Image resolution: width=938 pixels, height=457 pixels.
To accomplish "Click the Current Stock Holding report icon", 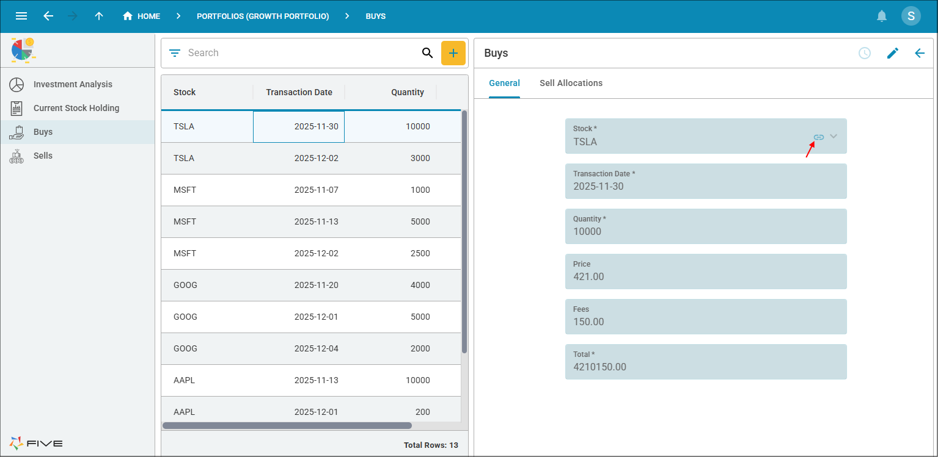I will click(x=16, y=108).
